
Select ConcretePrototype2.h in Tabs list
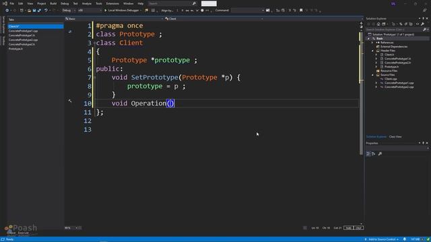[22, 44]
